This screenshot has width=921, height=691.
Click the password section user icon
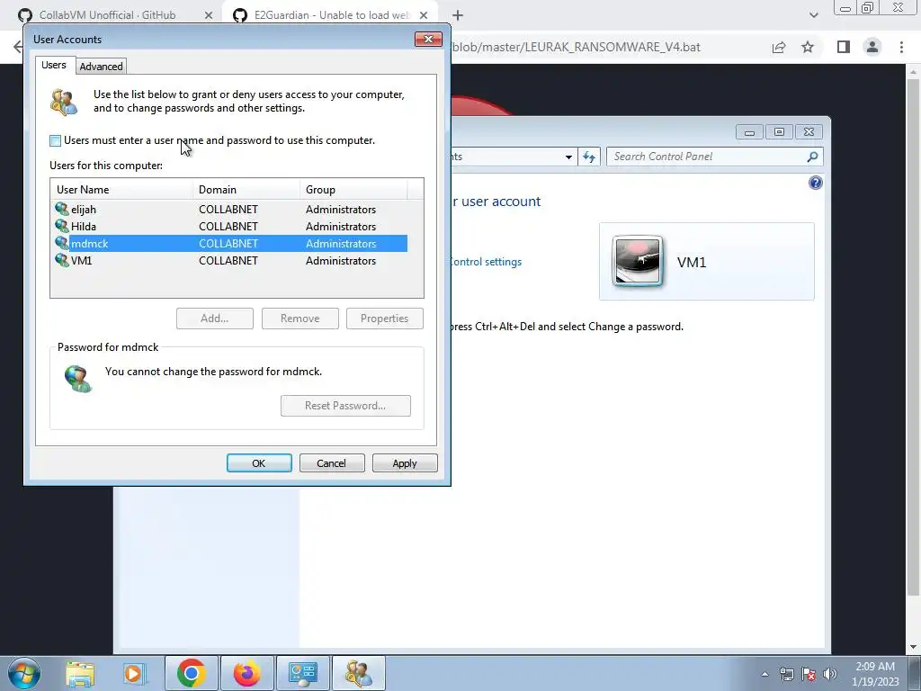click(78, 379)
